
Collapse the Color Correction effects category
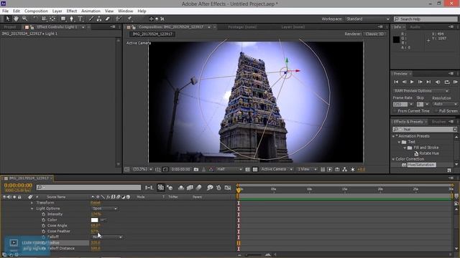(393, 159)
